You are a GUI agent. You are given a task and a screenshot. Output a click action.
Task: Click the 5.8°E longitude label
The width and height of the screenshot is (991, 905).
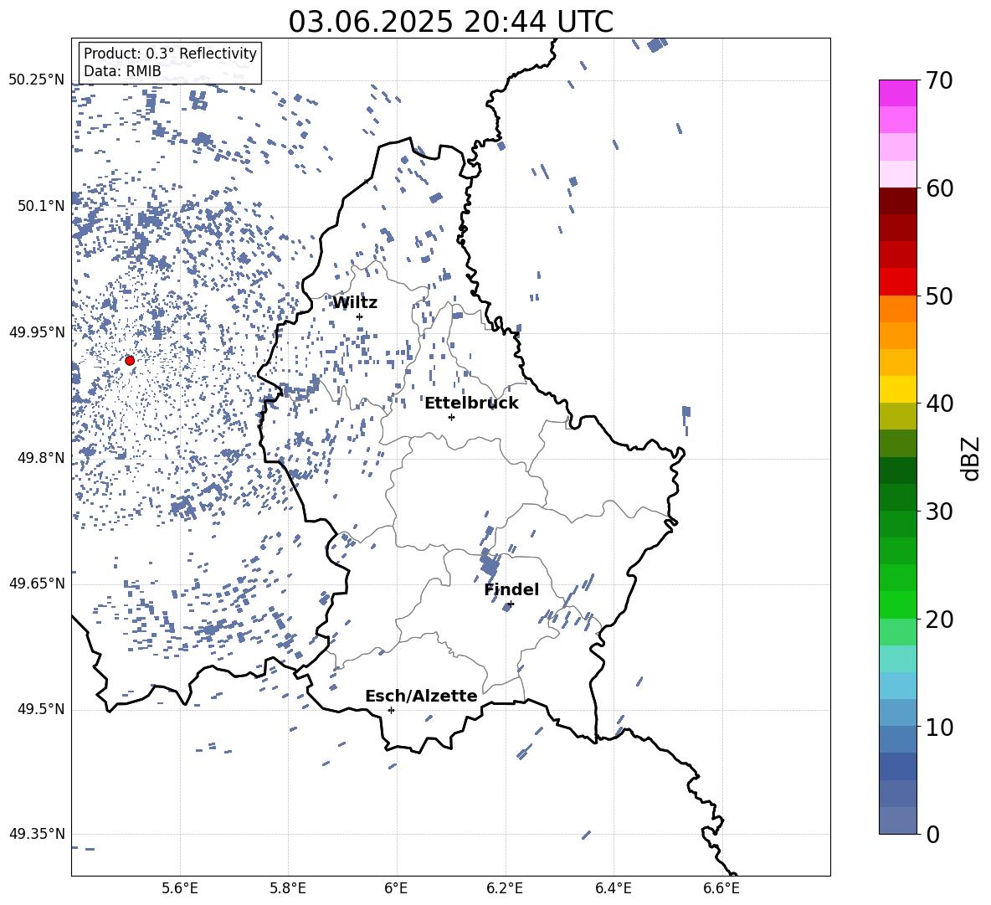[288, 889]
